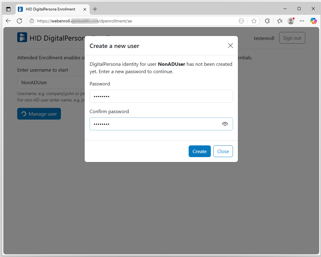Viewport: 321px width, 257px height.
Task: Open Settings and more ellipsis menu
Action: pos(302,21)
